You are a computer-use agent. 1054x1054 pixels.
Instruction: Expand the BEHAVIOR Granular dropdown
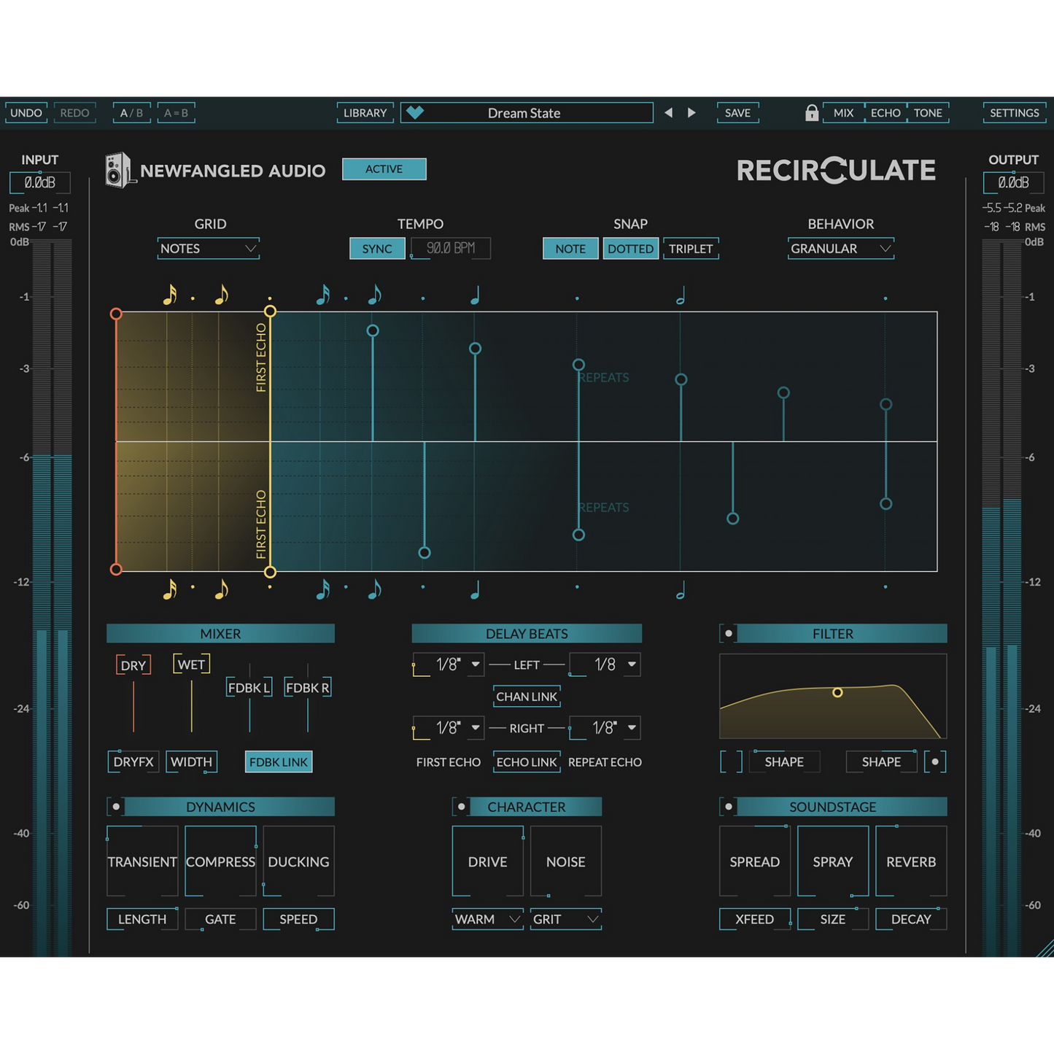click(x=840, y=249)
